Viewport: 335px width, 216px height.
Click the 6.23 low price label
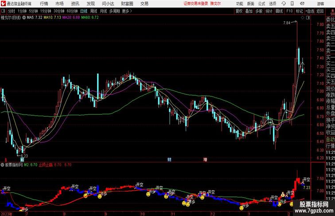(24, 156)
